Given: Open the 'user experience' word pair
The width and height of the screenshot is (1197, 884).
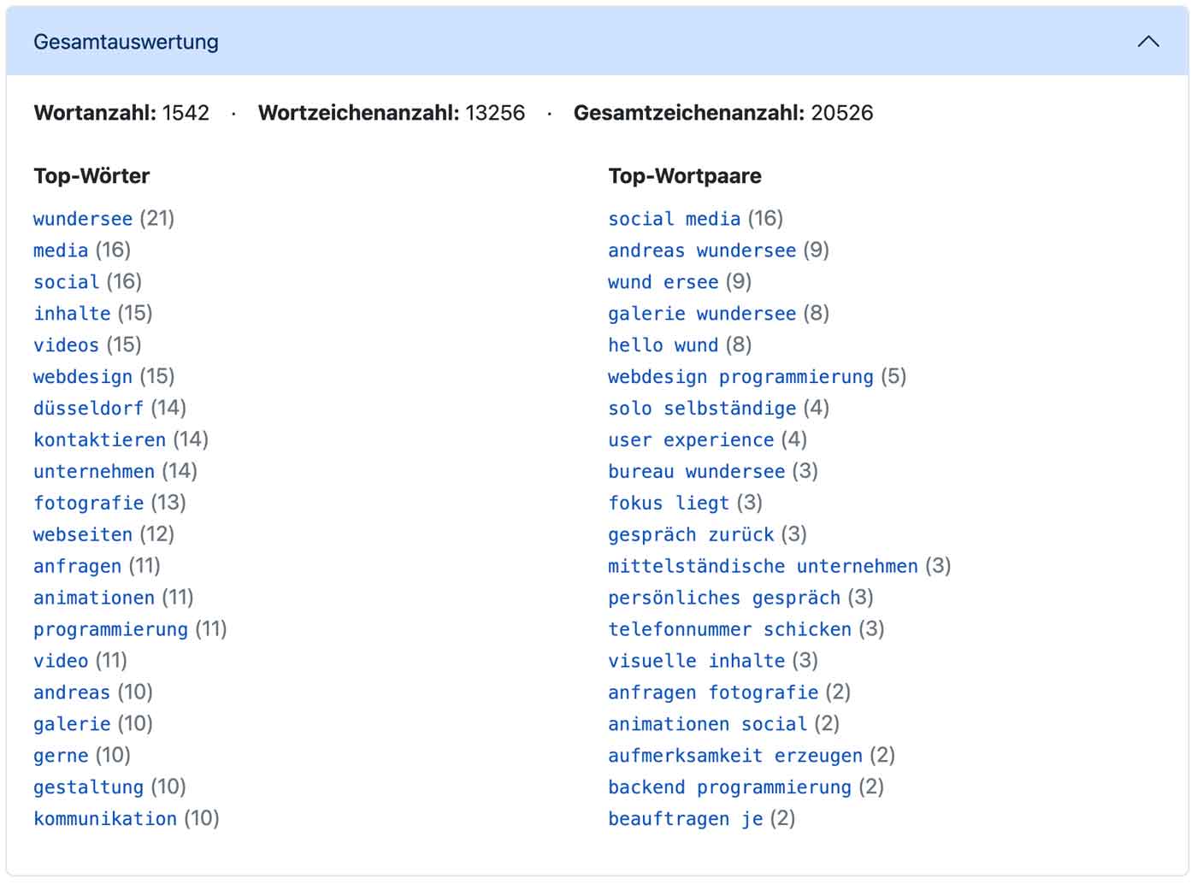Looking at the screenshot, I should coord(691,440).
